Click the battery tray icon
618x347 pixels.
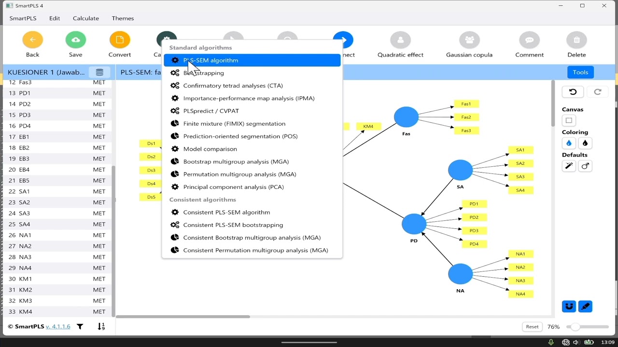click(589, 342)
